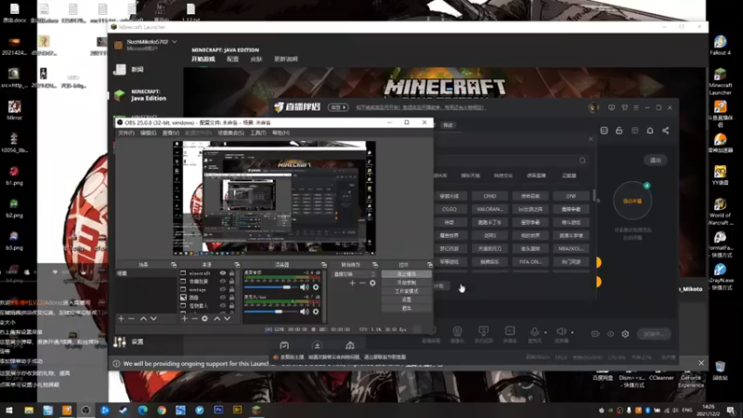The width and height of the screenshot is (743, 418).
Task: Remove selected scene with OBS minus icon
Action: click(x=131, y=319)
